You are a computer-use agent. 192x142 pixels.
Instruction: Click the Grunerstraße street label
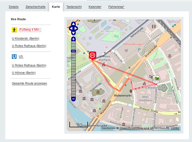pos(151,51)
